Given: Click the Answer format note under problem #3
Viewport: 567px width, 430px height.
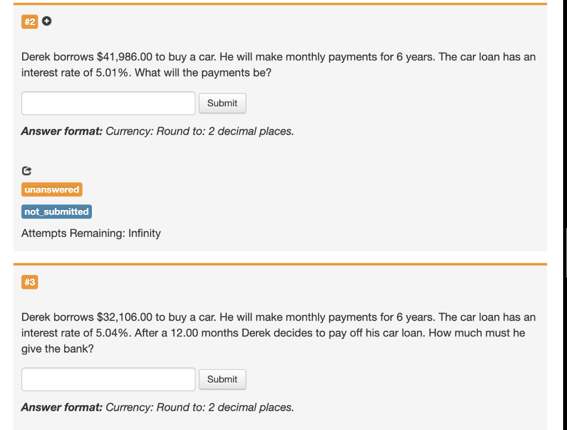Looking at the screenshot, I should [x=157, y=407].
